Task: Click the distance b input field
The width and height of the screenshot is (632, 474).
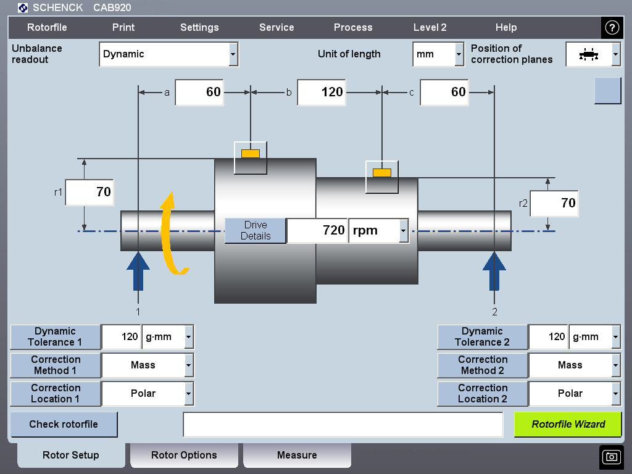Action: [322, 93]
